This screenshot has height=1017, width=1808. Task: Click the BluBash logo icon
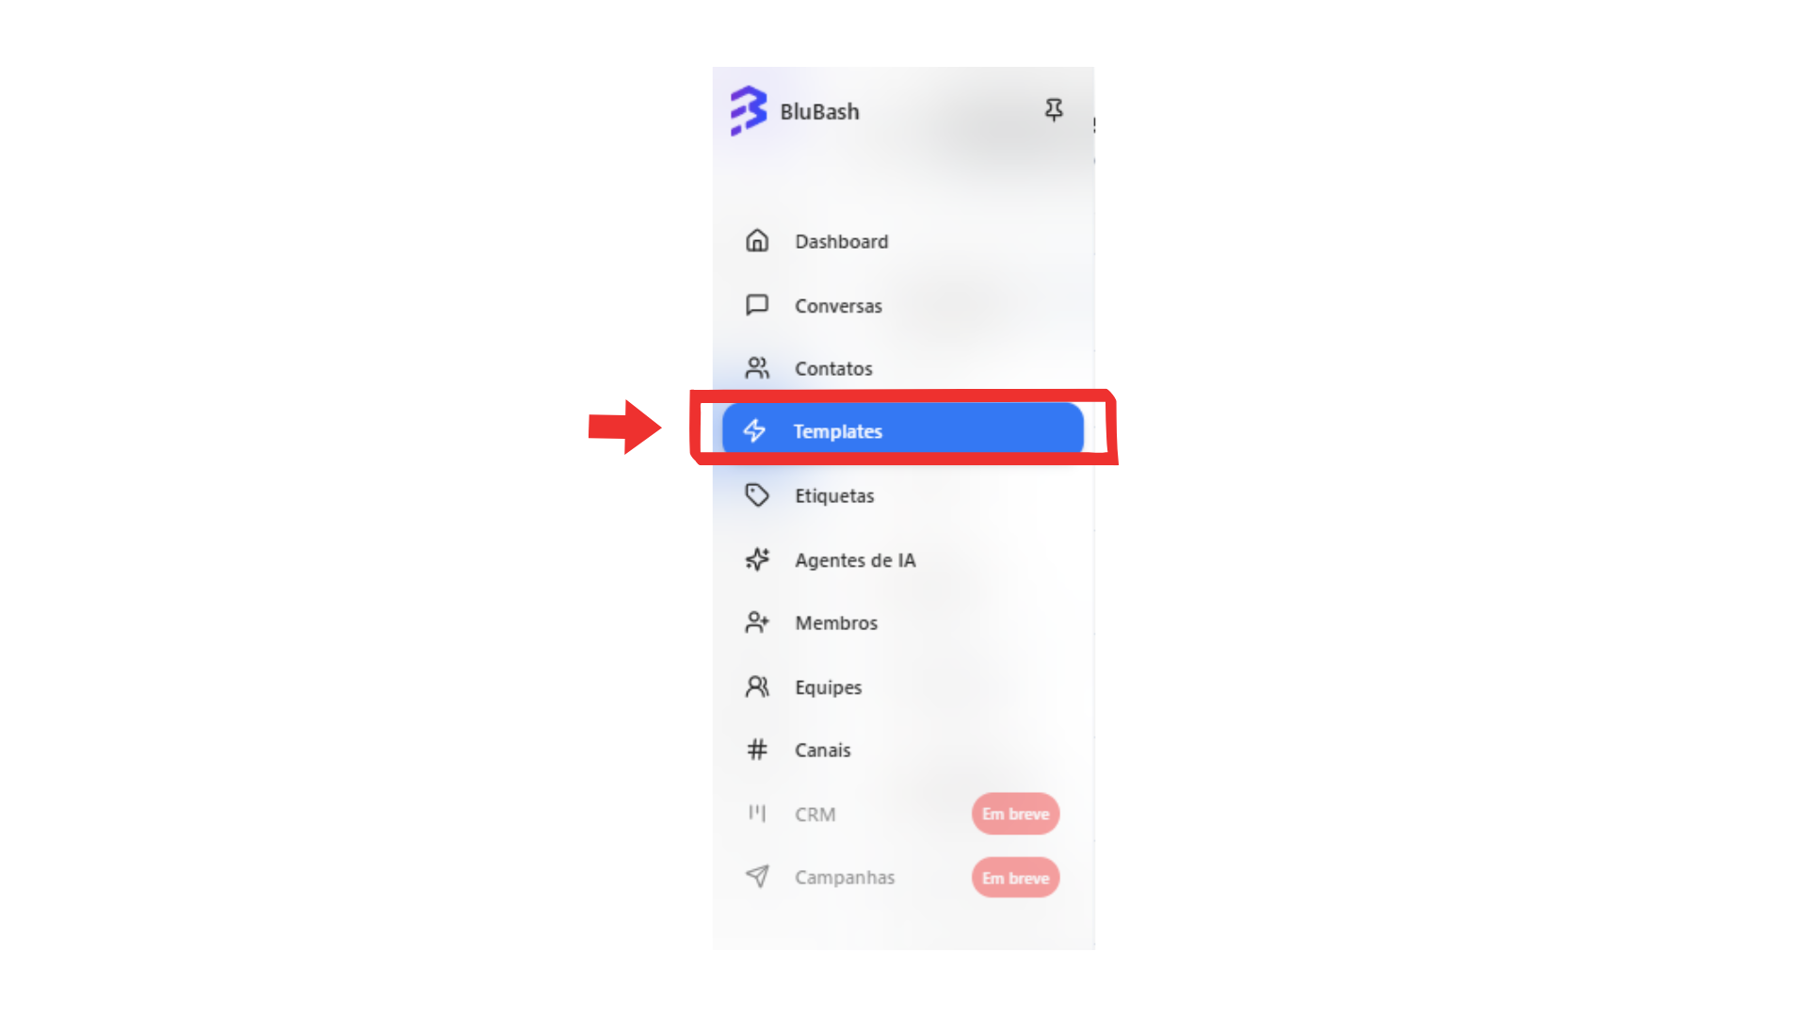click(x=749, y=111)
